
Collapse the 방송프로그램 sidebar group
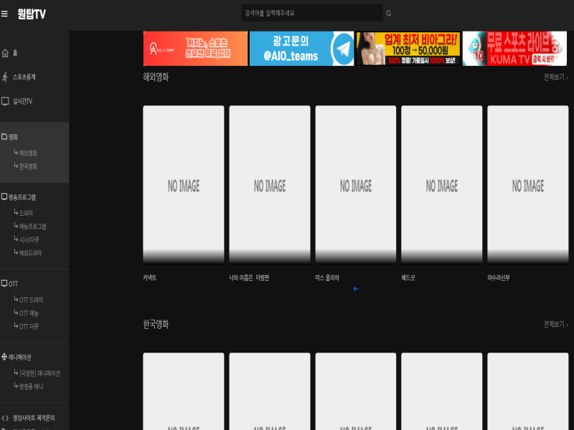pyautogui.click(x=22, y=197)
